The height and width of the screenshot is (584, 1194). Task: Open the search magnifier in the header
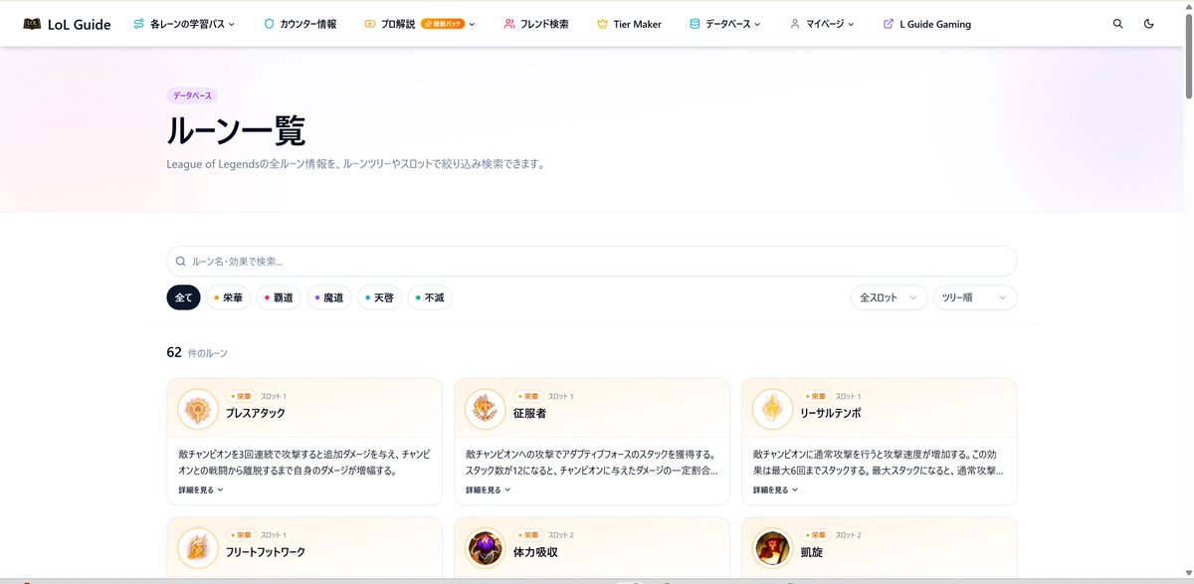(1118, 24)
